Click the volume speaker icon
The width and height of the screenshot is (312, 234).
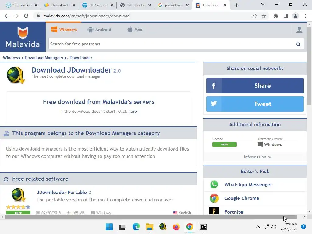pos(274,227)
